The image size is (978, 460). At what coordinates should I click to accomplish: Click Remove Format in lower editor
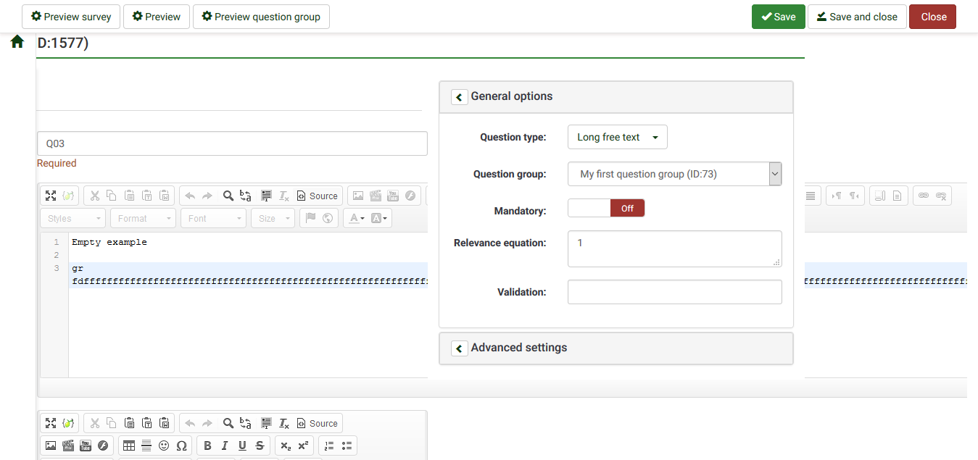point(284,423)
